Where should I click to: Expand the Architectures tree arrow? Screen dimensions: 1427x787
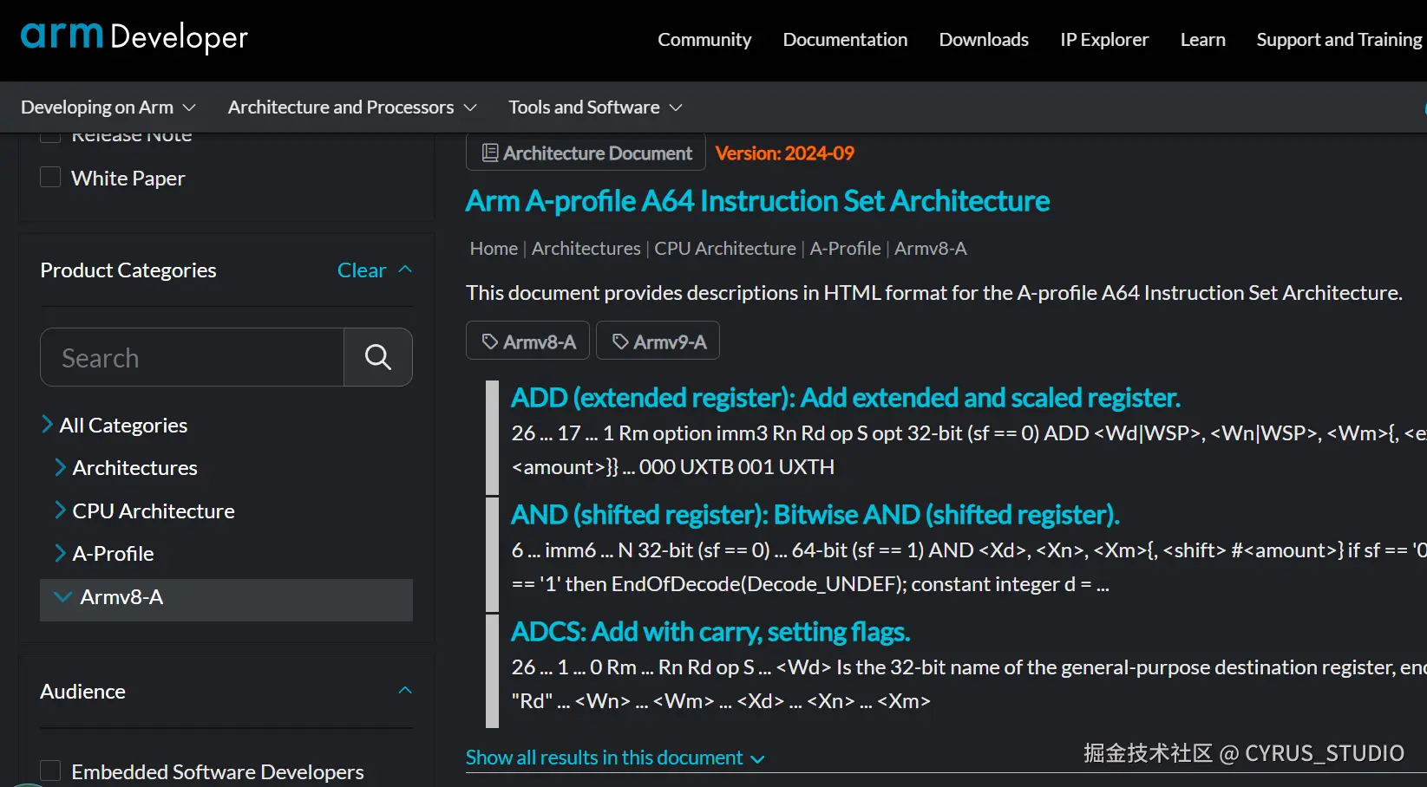(60, 467)
